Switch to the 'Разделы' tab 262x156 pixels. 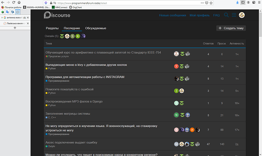point(52,28)
